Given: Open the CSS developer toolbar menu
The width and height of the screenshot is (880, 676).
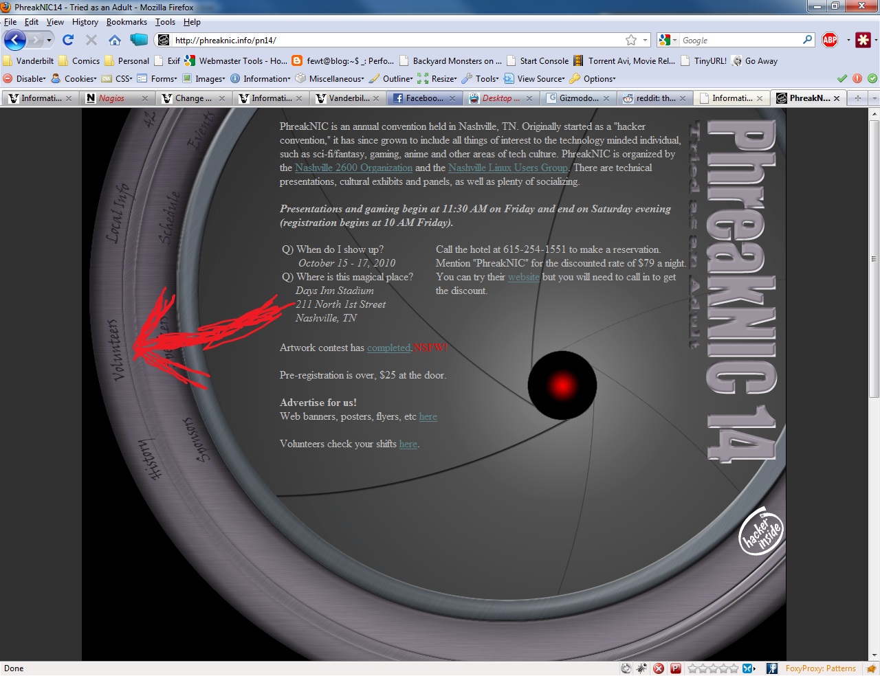Looking at the screenshot, I should click(x=117, y=78).
